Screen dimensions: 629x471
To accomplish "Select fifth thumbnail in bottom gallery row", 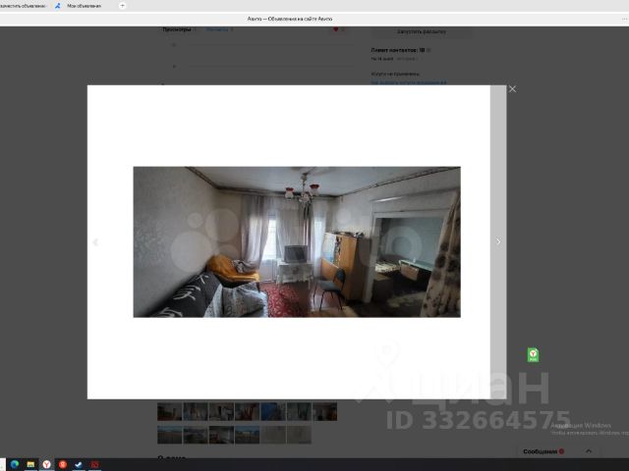I will click(x=273, y=435).
